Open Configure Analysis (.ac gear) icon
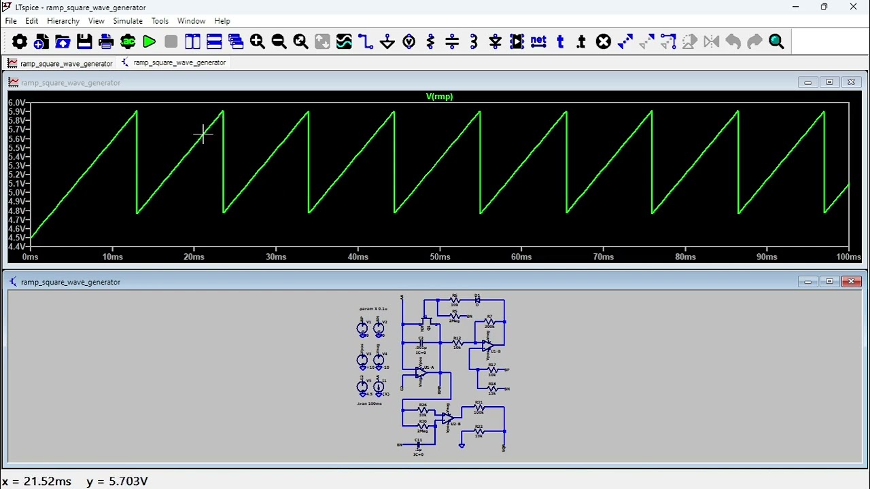870x489 pixels. pyautogui.click(x=128, y=42)
